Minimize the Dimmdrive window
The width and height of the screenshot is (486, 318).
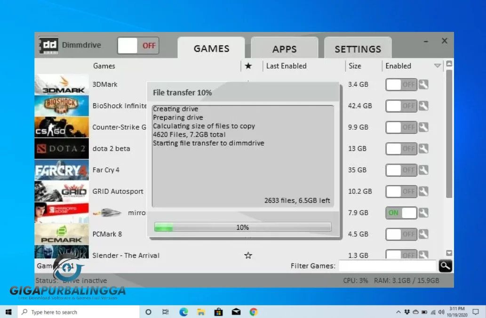426,41
